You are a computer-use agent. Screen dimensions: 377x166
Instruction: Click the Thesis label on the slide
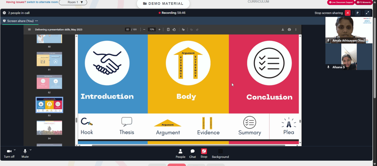pyautogui.click(x=127, y=132)
